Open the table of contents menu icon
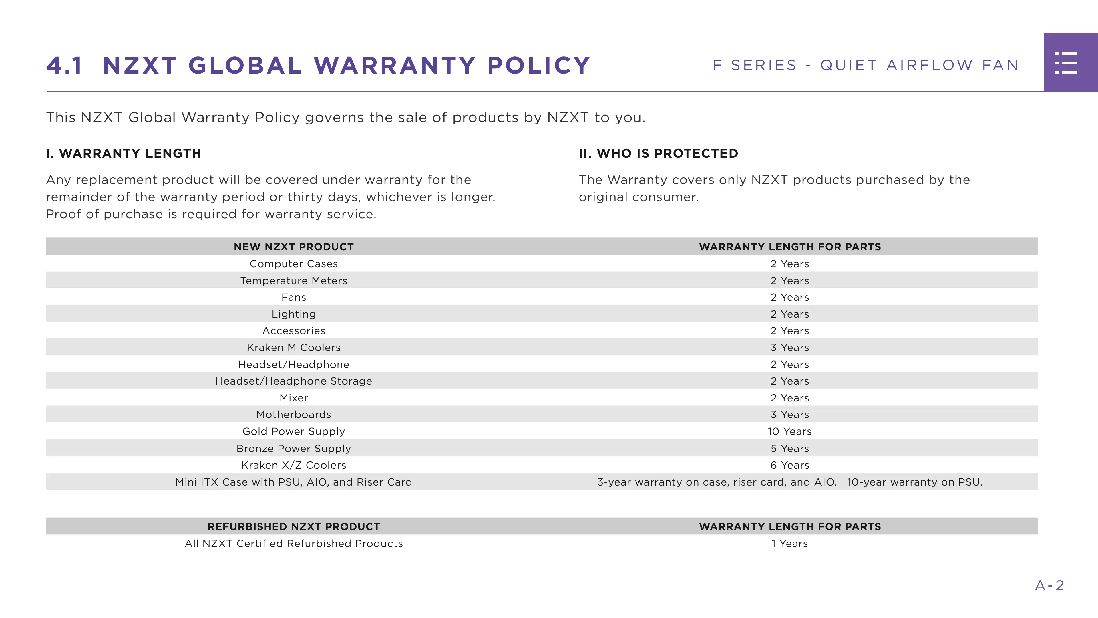 point(1066,63)
